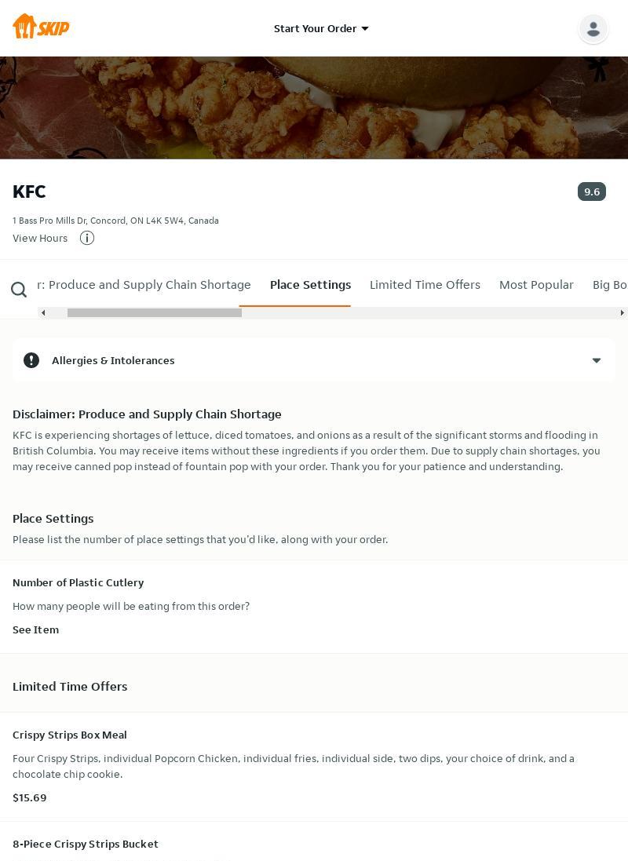This screenshot has height=861, width=628.
Task: Click the horizontal tab scrollbar thumb
Action: click(x=155, y=312)
